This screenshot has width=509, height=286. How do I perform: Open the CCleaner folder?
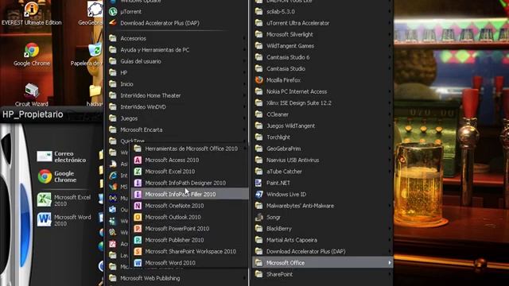[322, 114]
